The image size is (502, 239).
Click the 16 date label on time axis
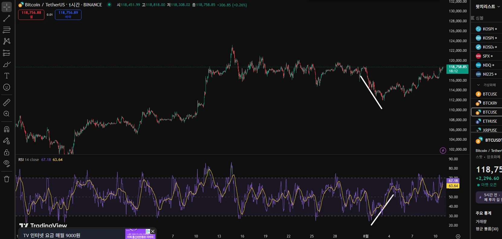pos(242,236)
